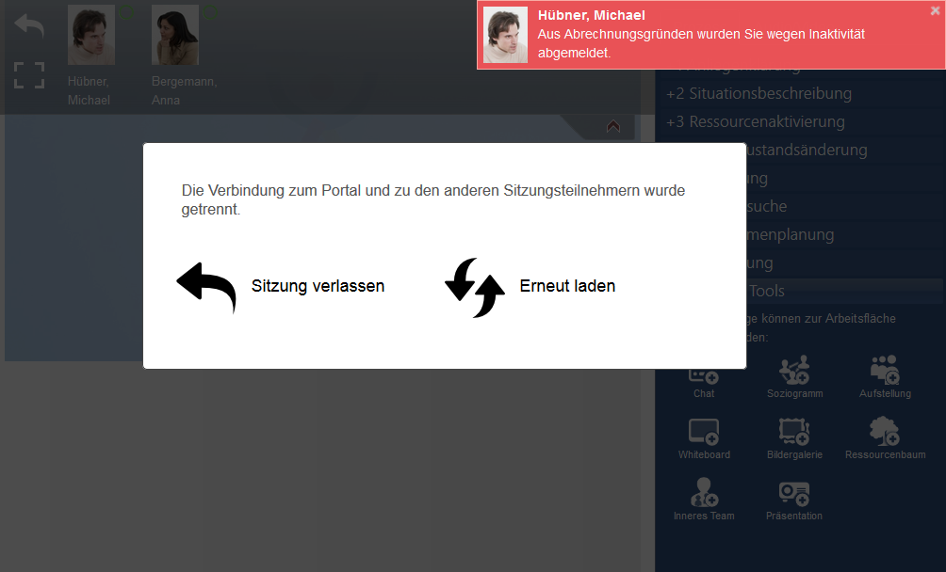Click the Hübner, Michael name label under photo

click(89, 91)
